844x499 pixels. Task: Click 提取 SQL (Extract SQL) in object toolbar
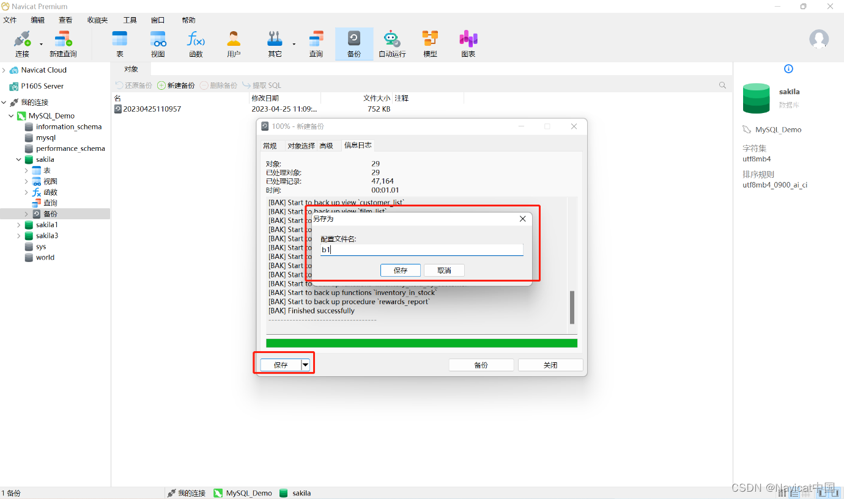tap(262, 86)
